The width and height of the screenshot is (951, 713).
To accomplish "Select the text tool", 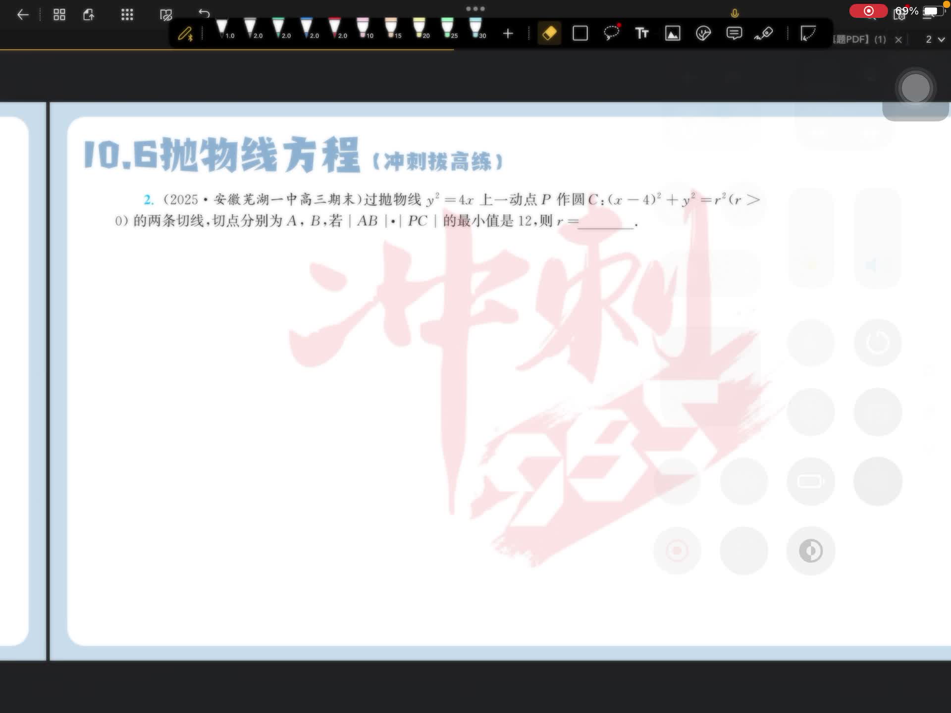I will pos(642,34).
